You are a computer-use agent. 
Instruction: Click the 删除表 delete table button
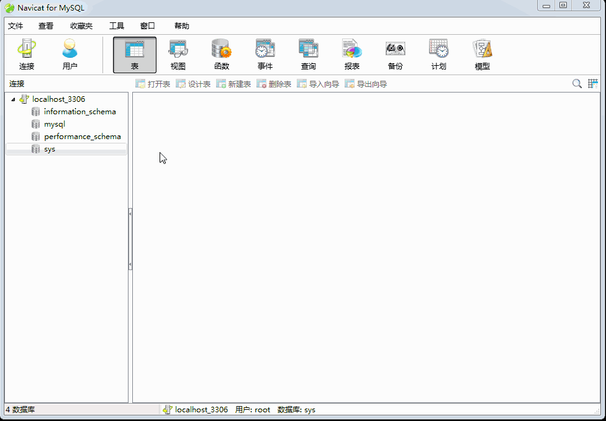point(274,84)
